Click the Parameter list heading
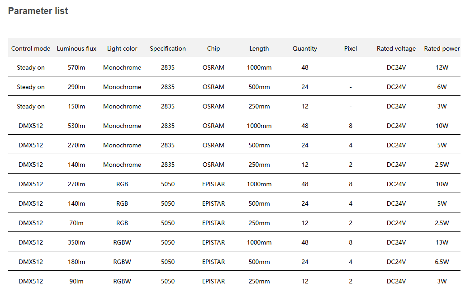The height and width of the screenshot is (297, 470). 38,11
